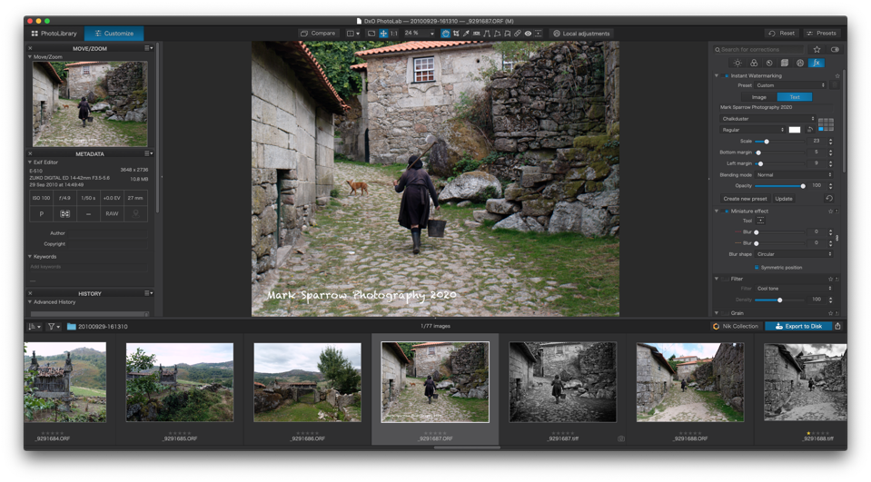Collapse the Keywords section
Screen dimensions: 871x482
click(30, 257)
